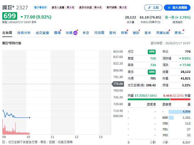Click the 701 ask price row
The height and width of the screenshot is (145, 194).
[176, 129]
